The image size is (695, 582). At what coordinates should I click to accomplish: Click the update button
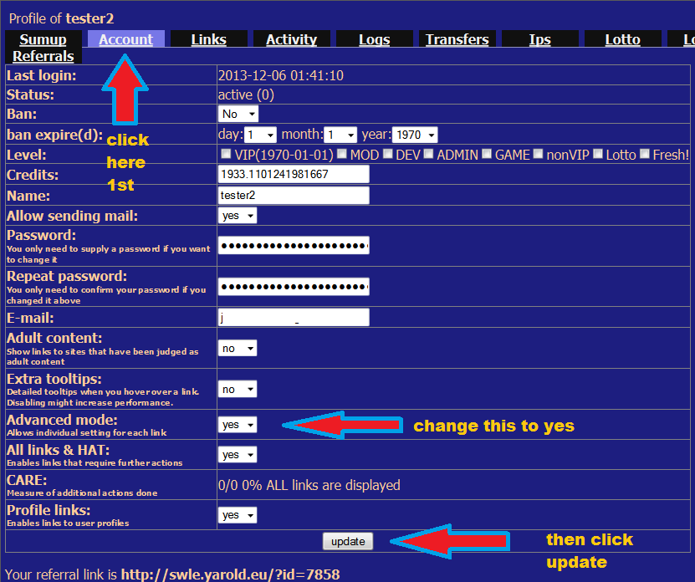click(348, 541)
